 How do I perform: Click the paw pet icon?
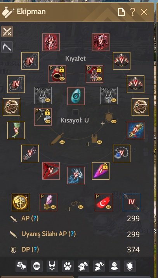click(68, 266)
